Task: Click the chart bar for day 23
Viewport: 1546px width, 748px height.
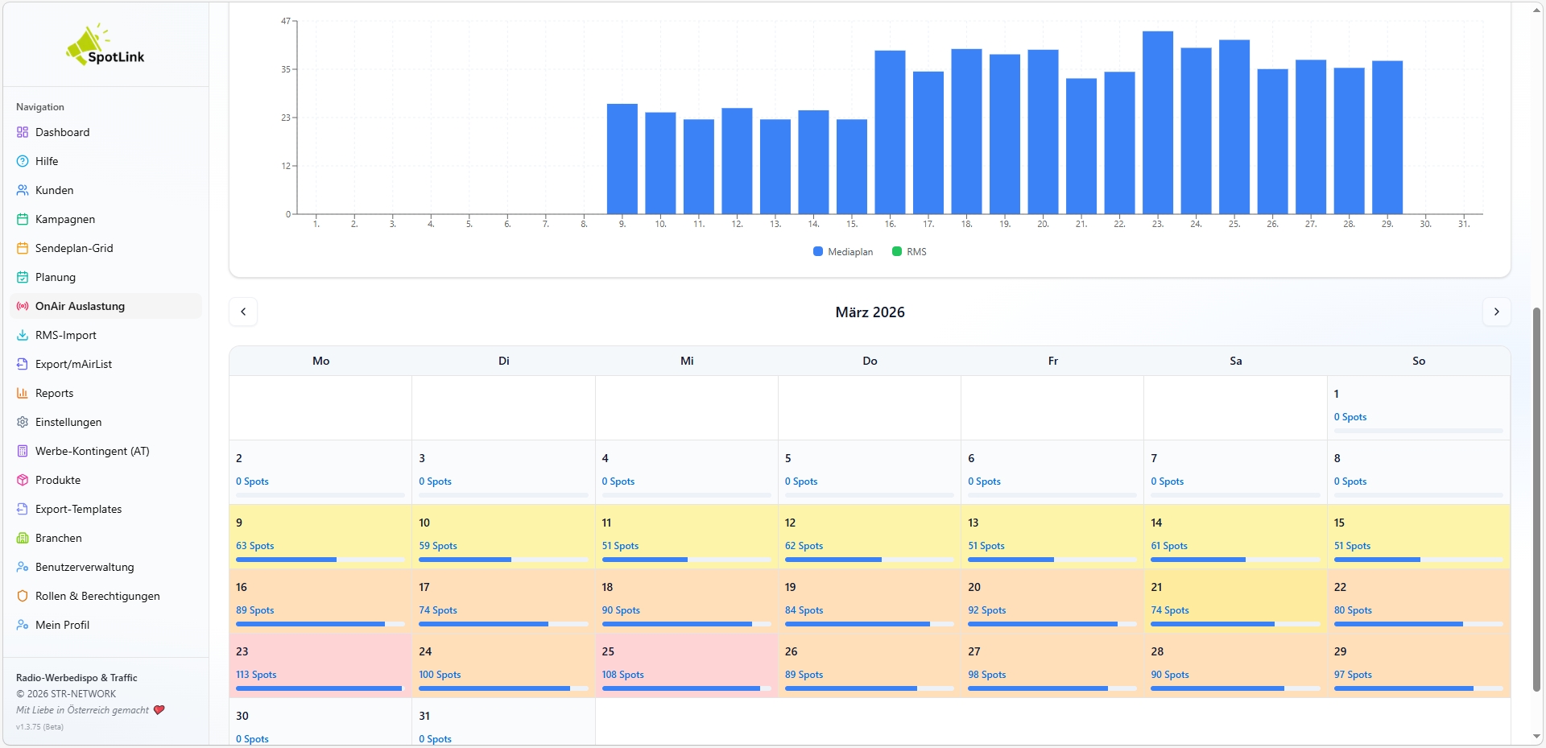Action: click(x=1157, y=122)
